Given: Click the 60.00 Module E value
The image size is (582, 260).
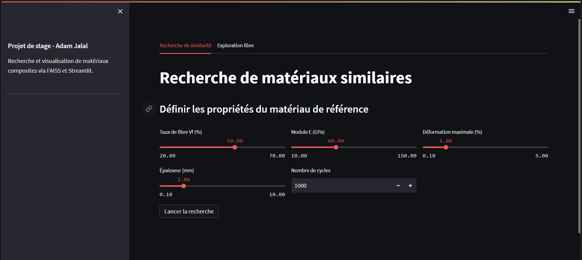Looking at the screenshot, I should click(x=336, y=141).
